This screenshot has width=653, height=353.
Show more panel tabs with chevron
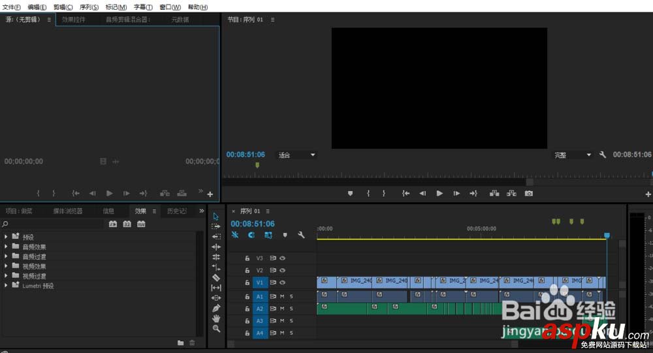(202, 211)
